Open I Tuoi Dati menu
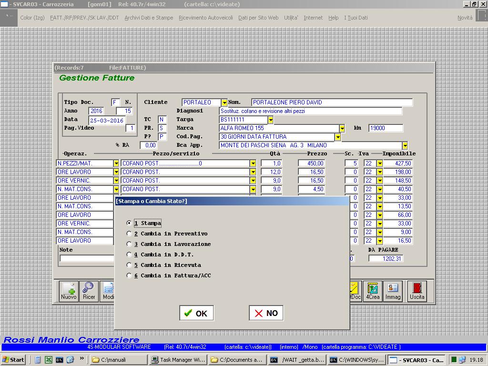Screen dimensions: 488x366 tap(356, 18)
